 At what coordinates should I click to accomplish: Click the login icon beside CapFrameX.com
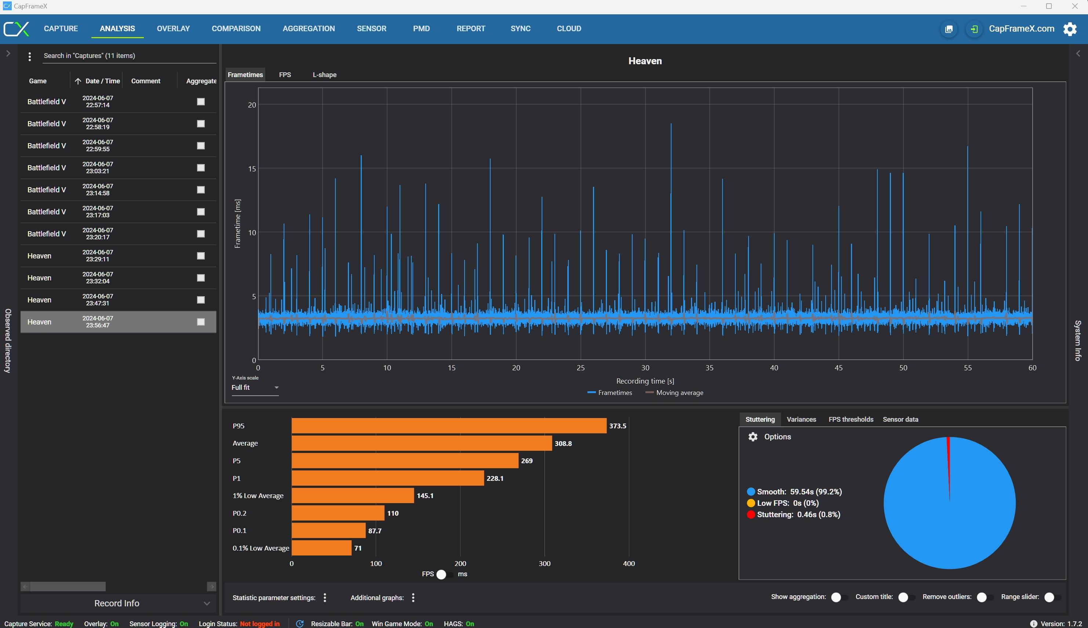click(974, 29)
